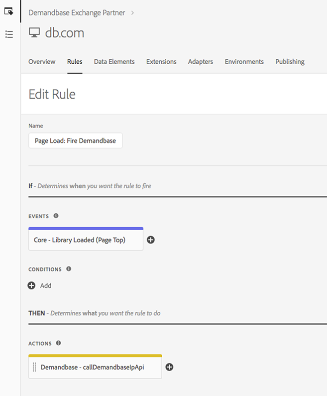Open the Data Elements tab
The image size is (327, 396).
click(114, 62)
